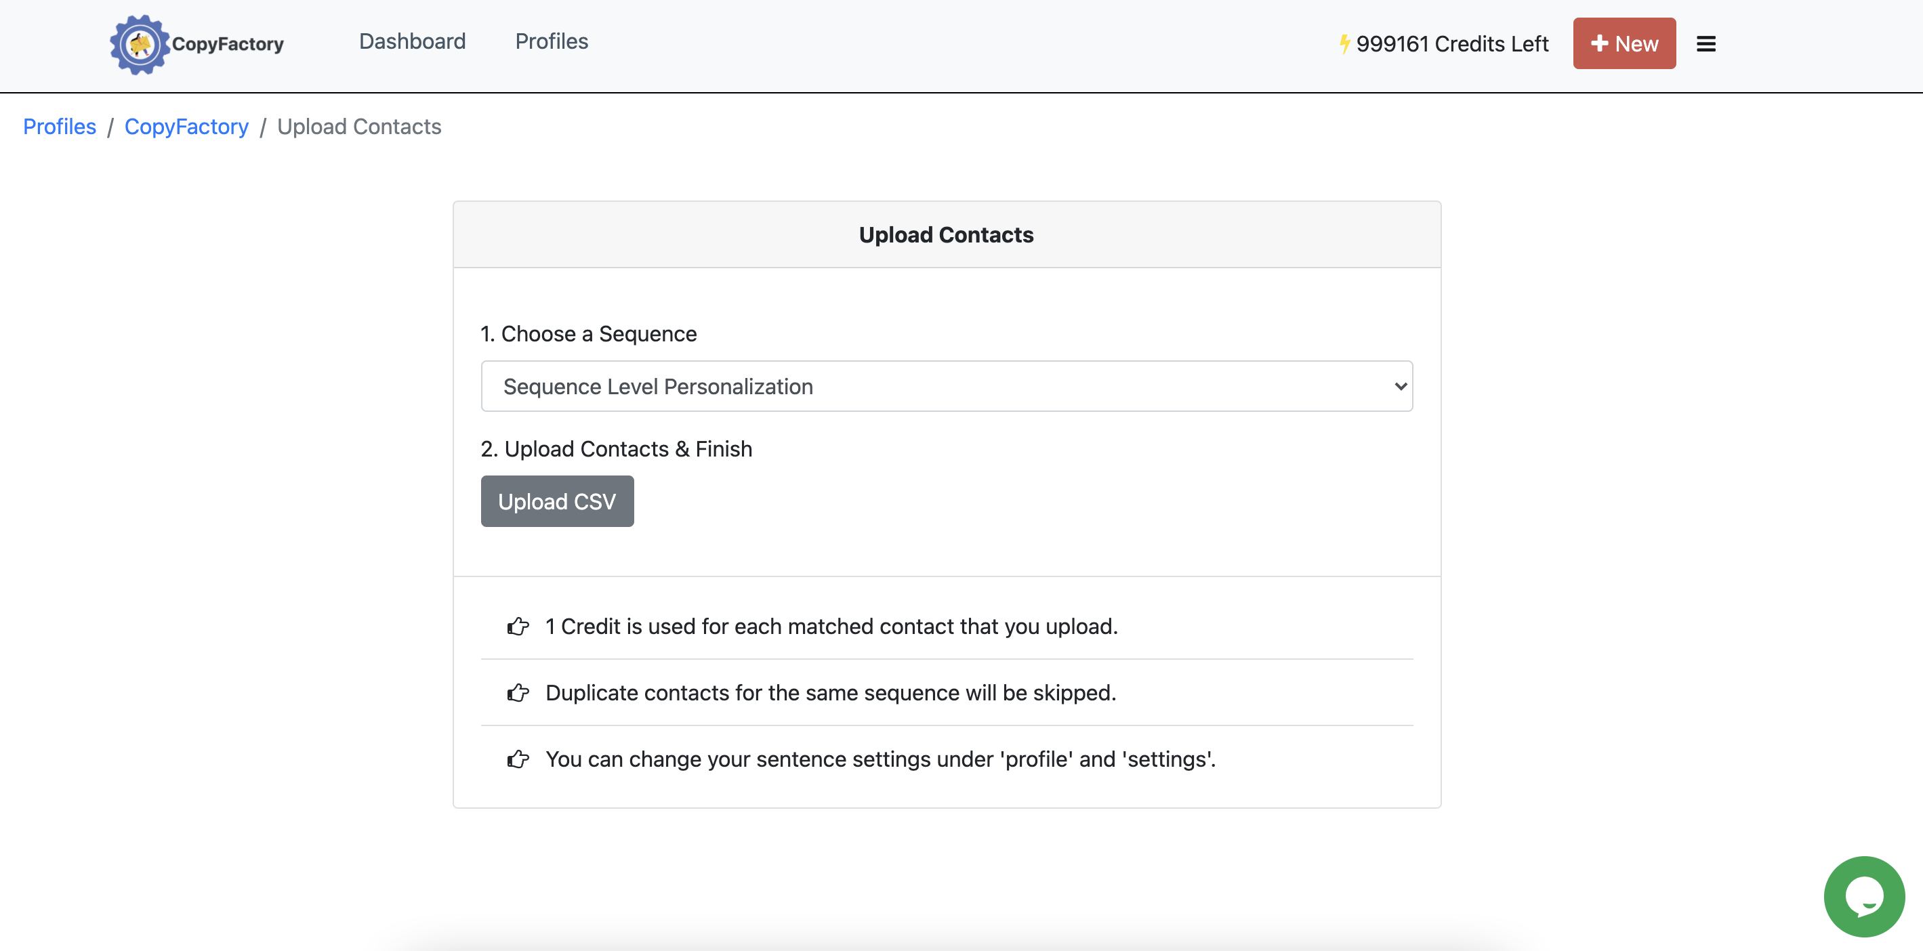Click 'You can change your sentence settings' text
Image resolution: width=1923 pixels, height=951 pixels.
881,759
